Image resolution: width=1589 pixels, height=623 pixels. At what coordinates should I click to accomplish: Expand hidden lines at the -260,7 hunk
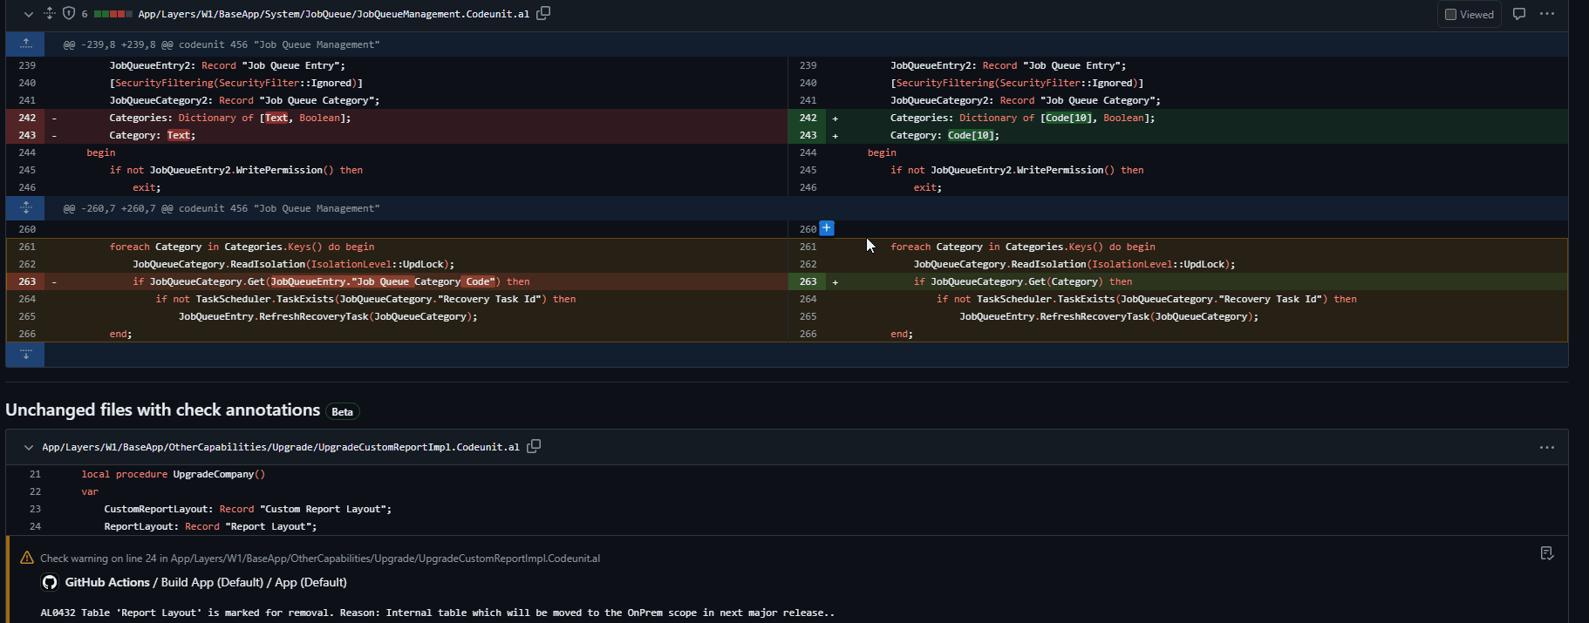[25, 207]
